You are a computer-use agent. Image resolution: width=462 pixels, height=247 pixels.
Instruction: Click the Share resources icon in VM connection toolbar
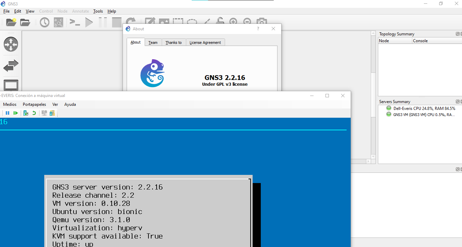52,113
